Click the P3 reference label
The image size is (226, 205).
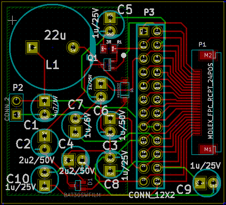[x=149, y=12]
